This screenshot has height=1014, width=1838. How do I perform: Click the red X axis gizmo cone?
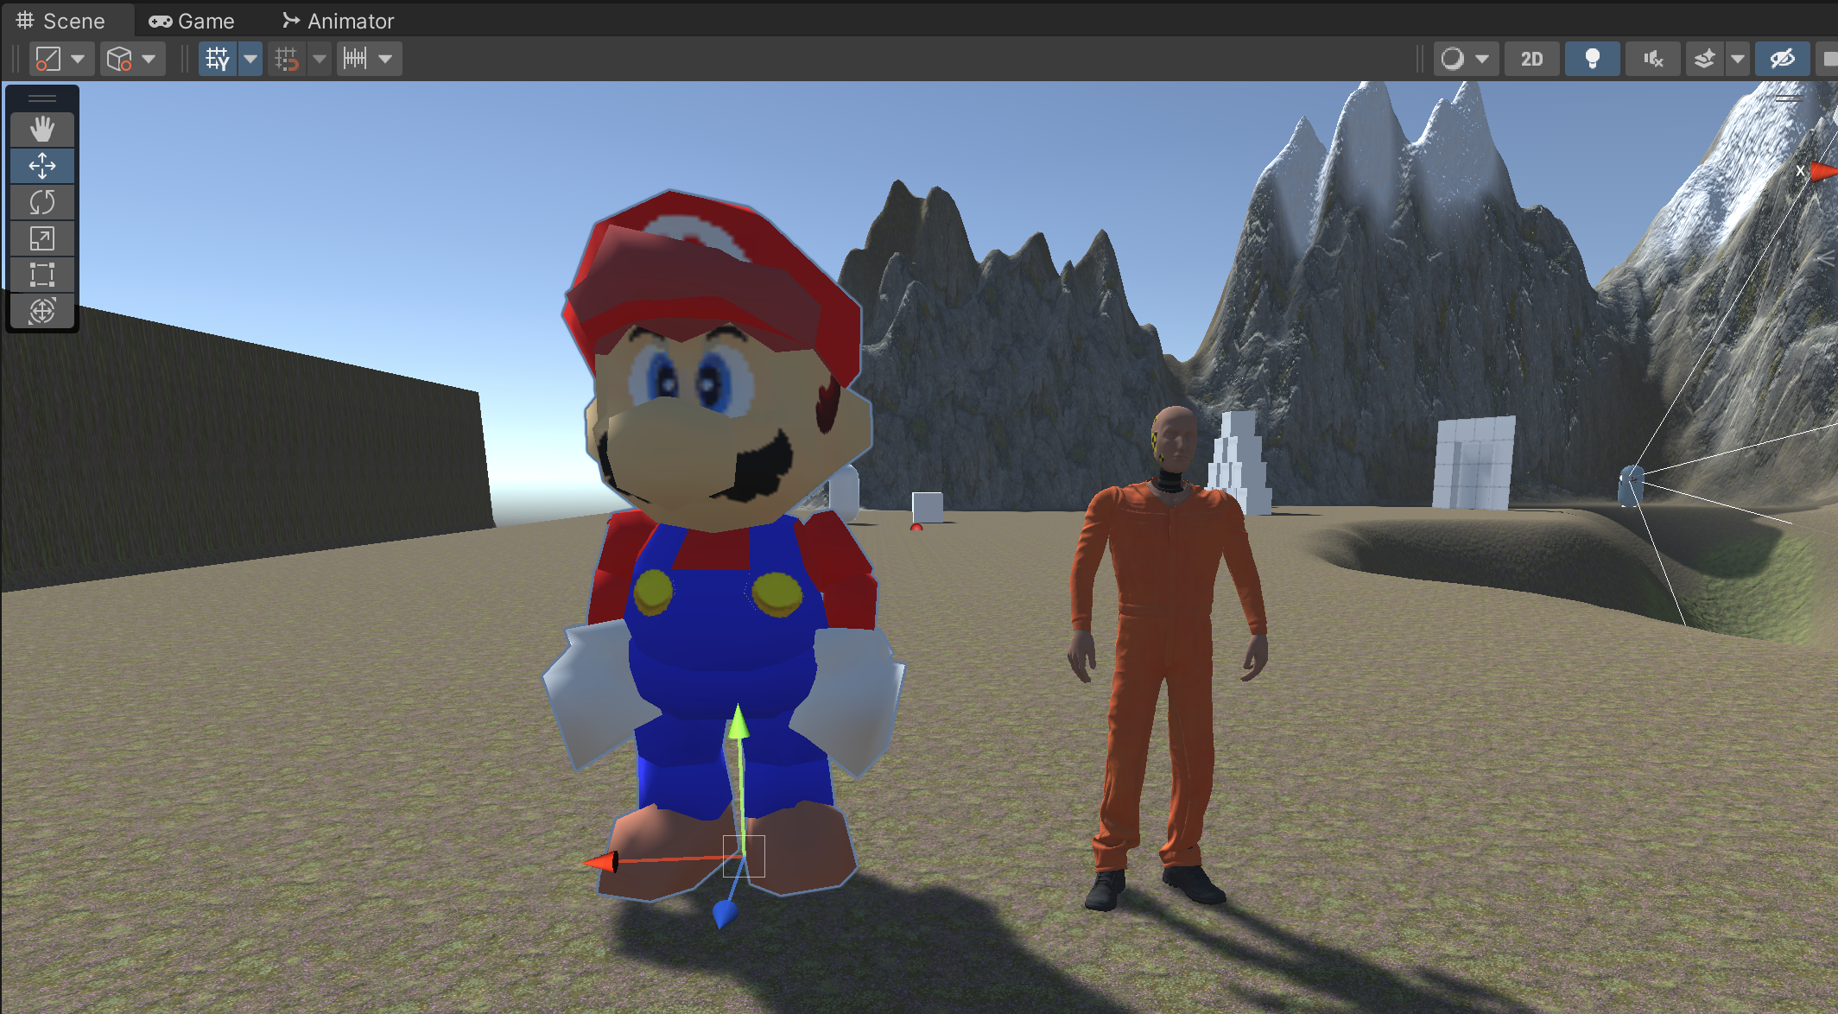click(1822, 172)
